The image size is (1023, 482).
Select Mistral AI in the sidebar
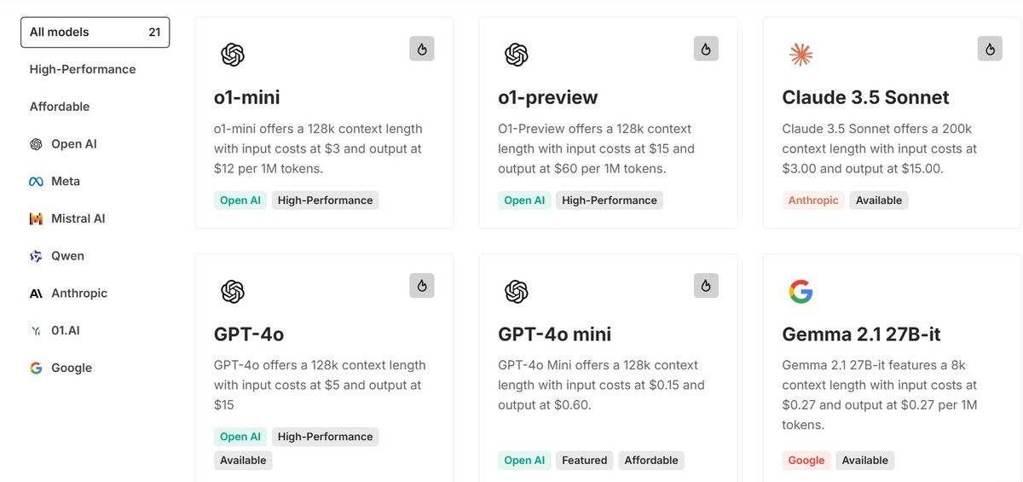(x=67, y=218)
